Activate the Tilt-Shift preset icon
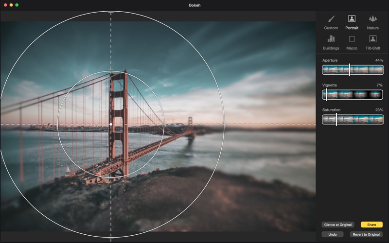Viewport: 389px width, 243px height. 372,39
